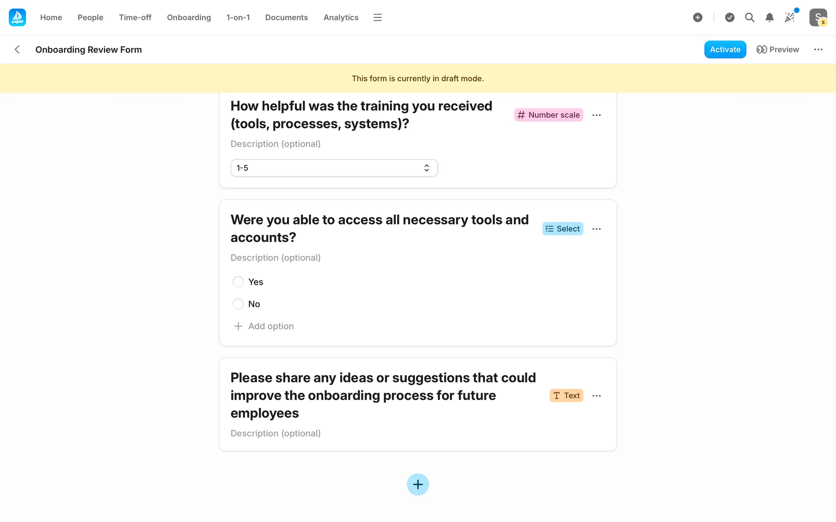The image size is (836, 522).
Task: Select the No radio option
Action: tap(238, 304)
